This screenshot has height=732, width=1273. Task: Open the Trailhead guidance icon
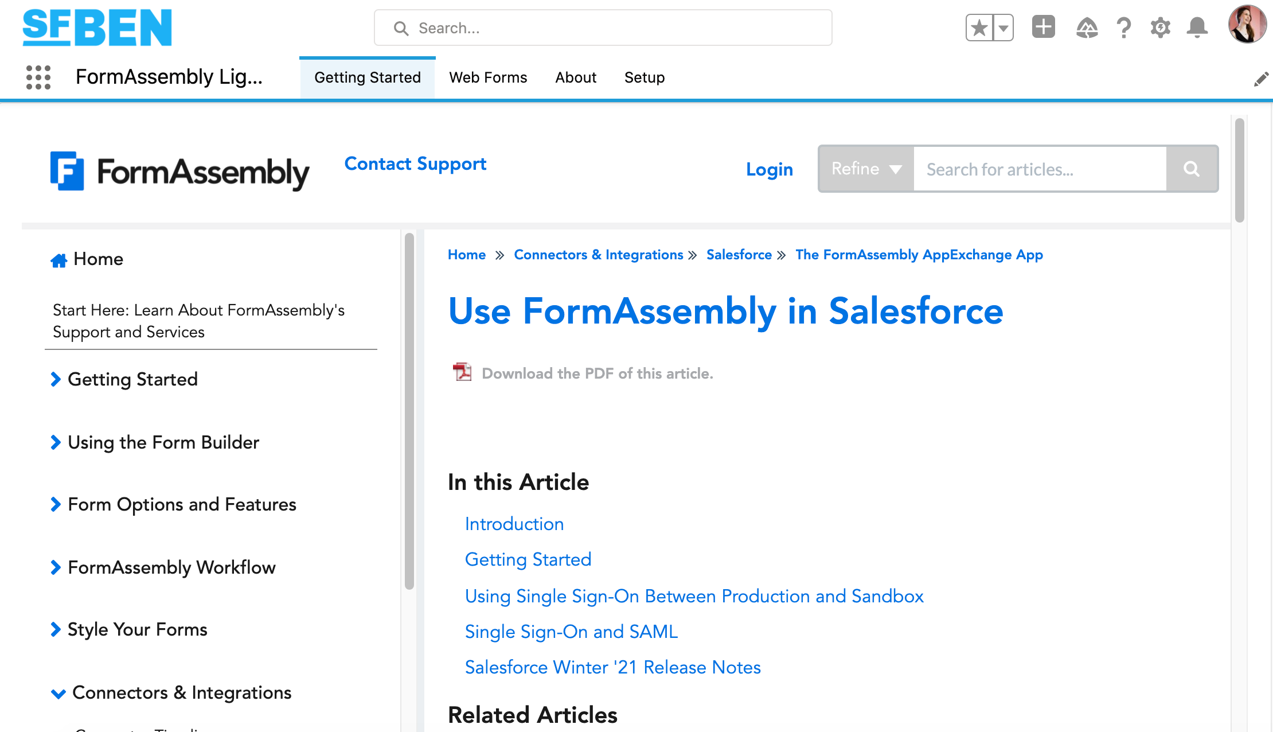1087,28
